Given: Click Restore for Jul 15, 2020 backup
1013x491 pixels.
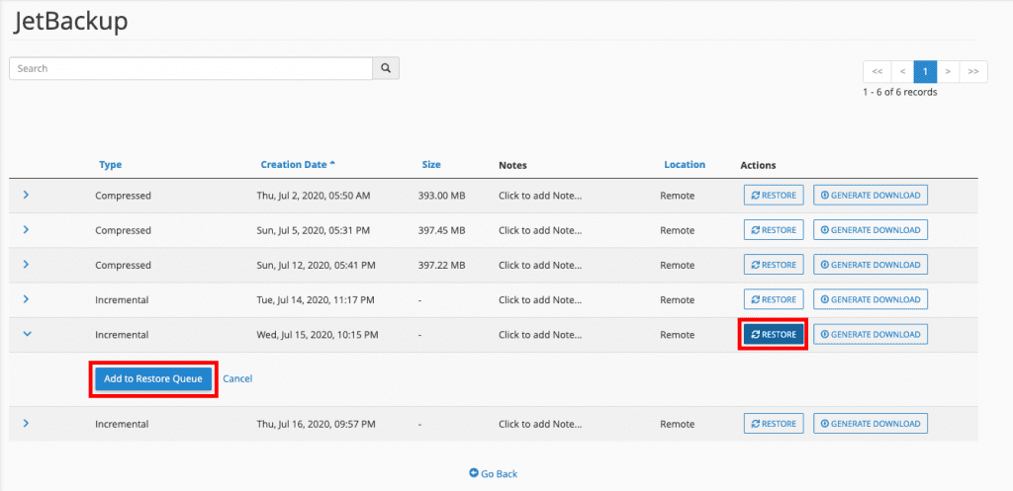Looking at the screenshot, I should pos(774,334).
